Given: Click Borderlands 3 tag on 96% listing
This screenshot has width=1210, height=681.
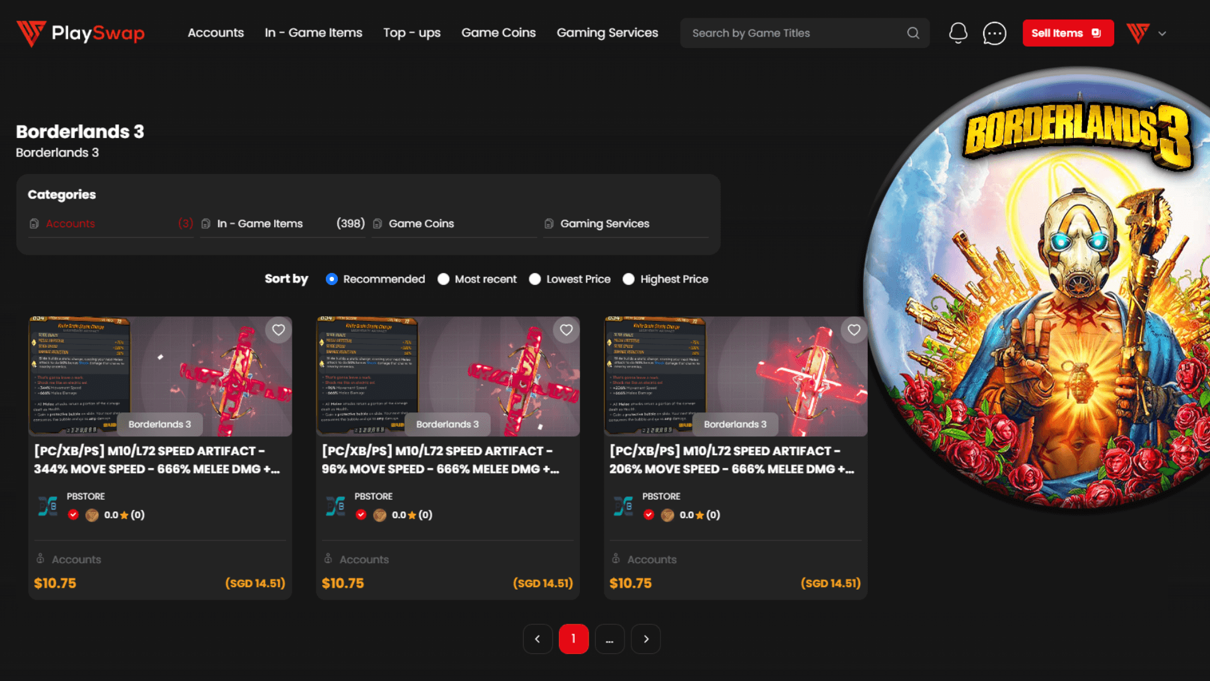Looking at the screenshot, I should (447, 424).
